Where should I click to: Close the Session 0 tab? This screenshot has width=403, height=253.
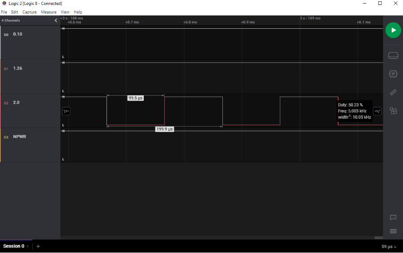(x=27, y=246)
